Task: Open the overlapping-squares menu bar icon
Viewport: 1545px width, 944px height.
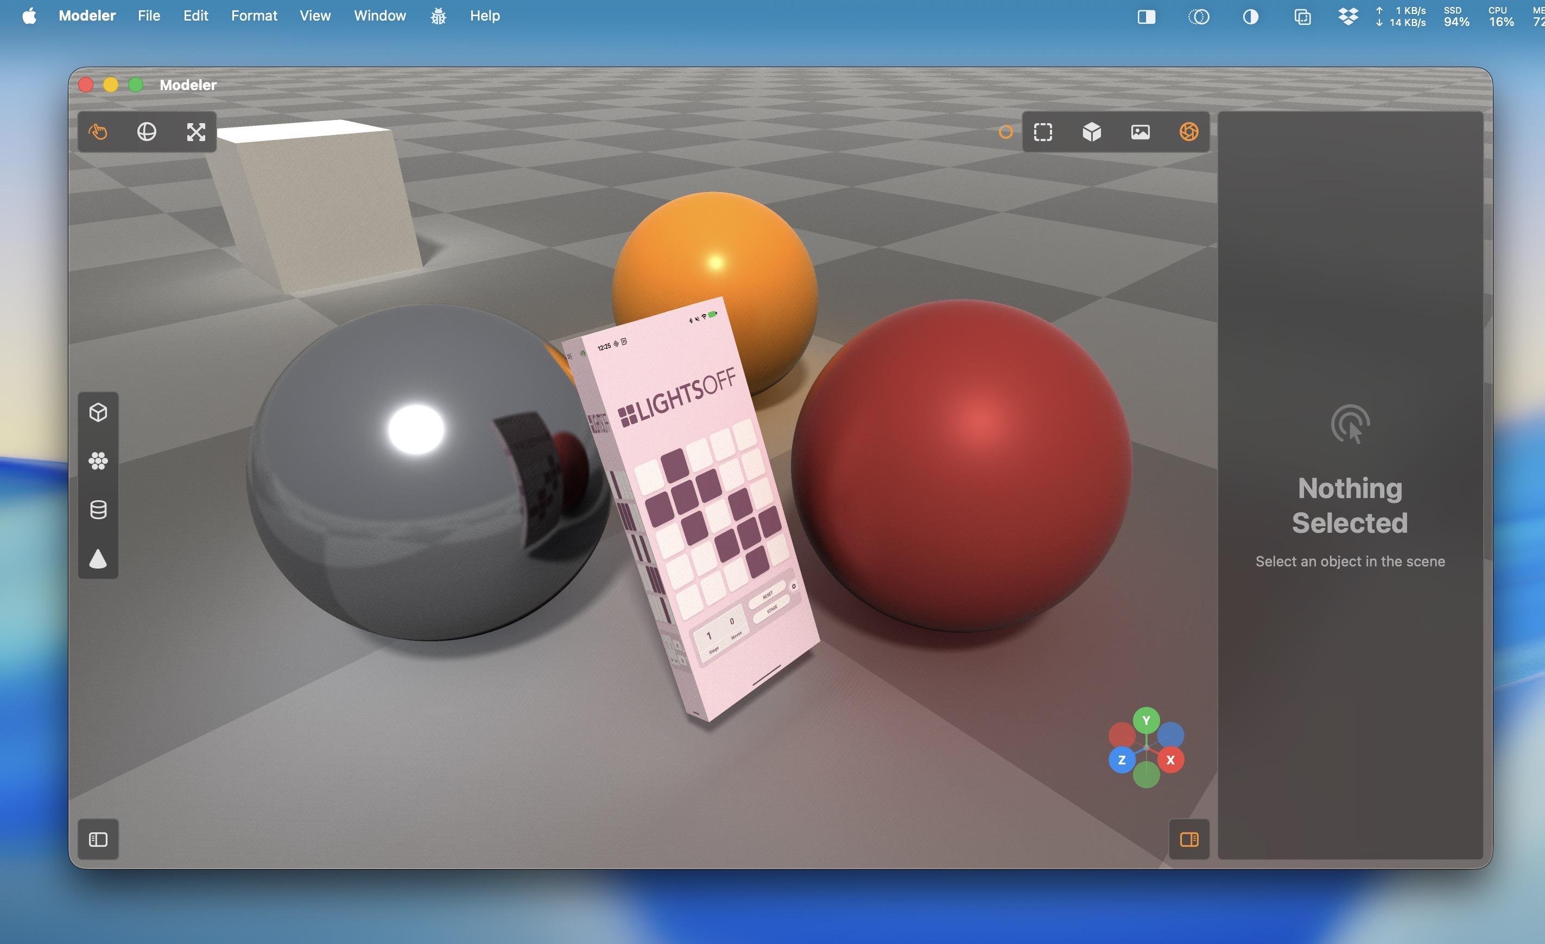Action: click(x=1302, y=17)
